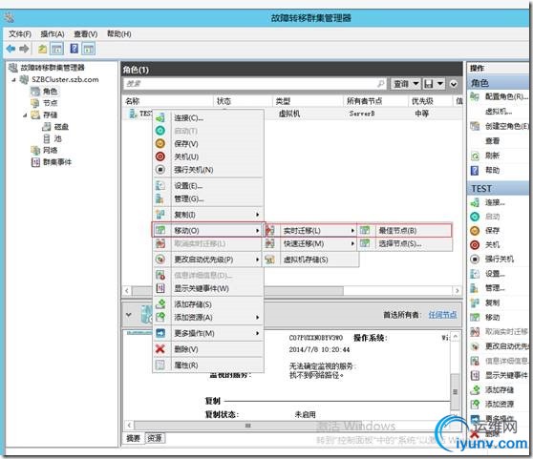Viewport: 533px width, 459px height.
Task: Open 操作(A) menu
Action: pyautogui.click(x=53, y=33)
